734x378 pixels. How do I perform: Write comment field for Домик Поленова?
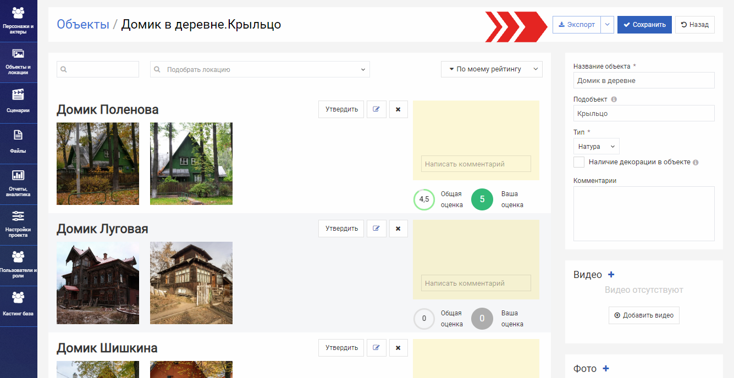(476, 164)
